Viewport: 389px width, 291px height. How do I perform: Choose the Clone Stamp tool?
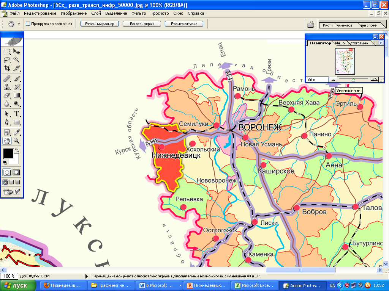7,87
